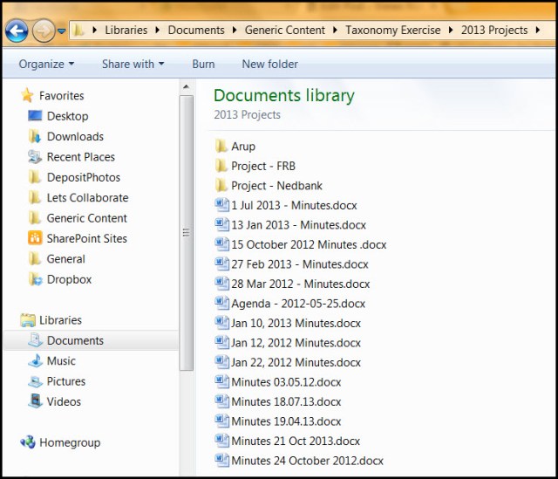
Task: Open the recent pages dropdown arrow
Action: click(62, 31)
